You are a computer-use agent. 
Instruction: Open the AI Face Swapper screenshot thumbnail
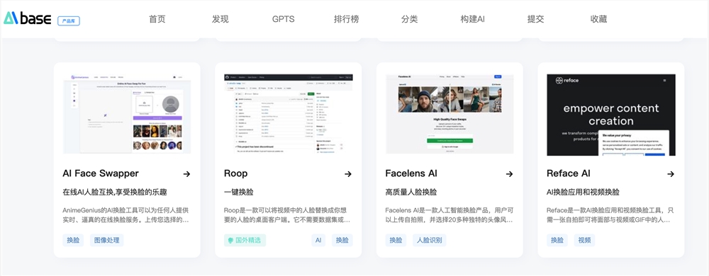(127, 114)
